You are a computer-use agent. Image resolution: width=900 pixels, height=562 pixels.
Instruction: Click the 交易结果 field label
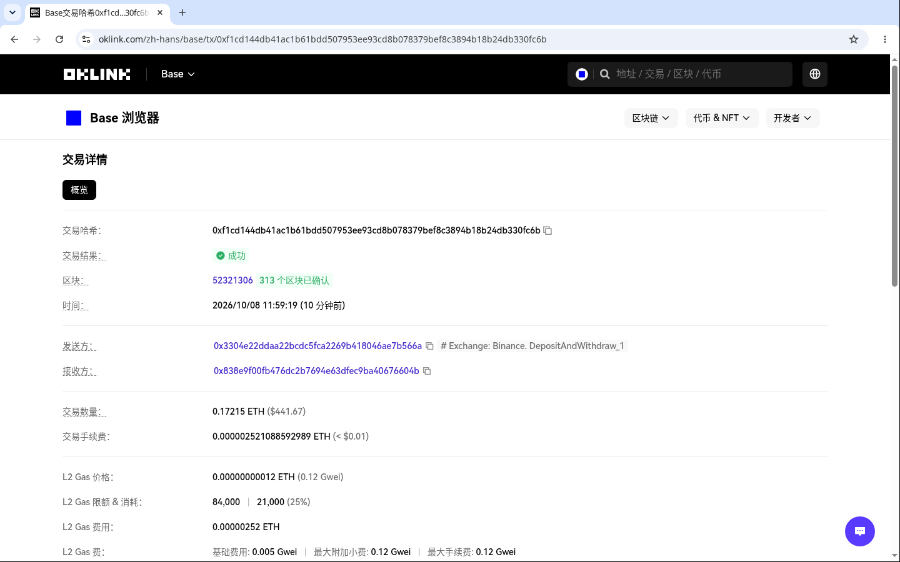84,256
